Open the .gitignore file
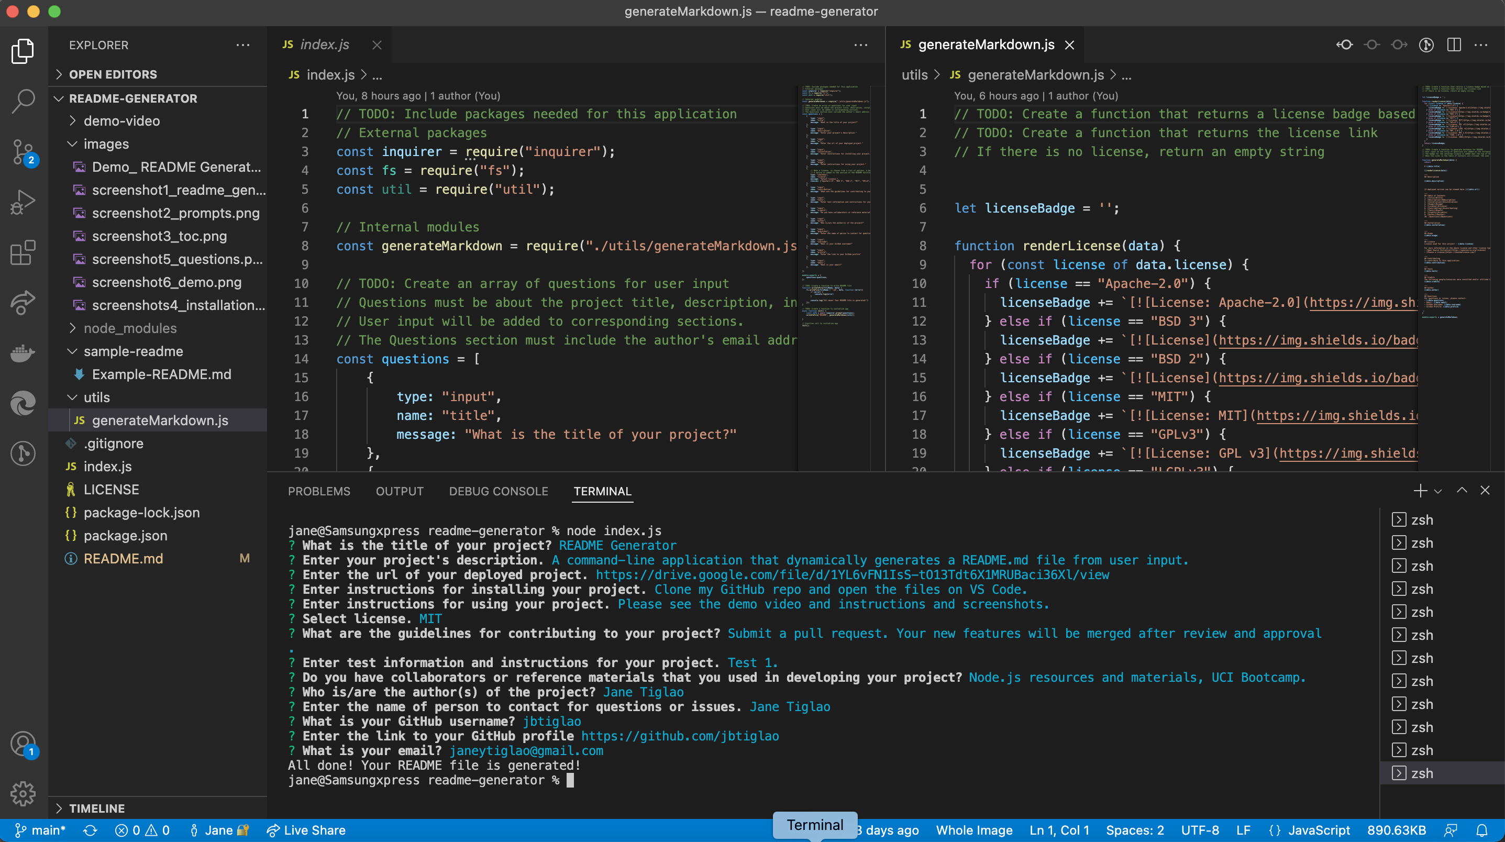The width and height of the screenshot is (1505, 842). [158, 444]
